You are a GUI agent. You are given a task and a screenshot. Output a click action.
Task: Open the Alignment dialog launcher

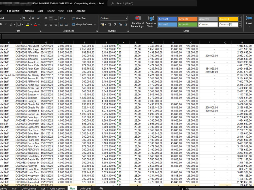coord(97,31)
